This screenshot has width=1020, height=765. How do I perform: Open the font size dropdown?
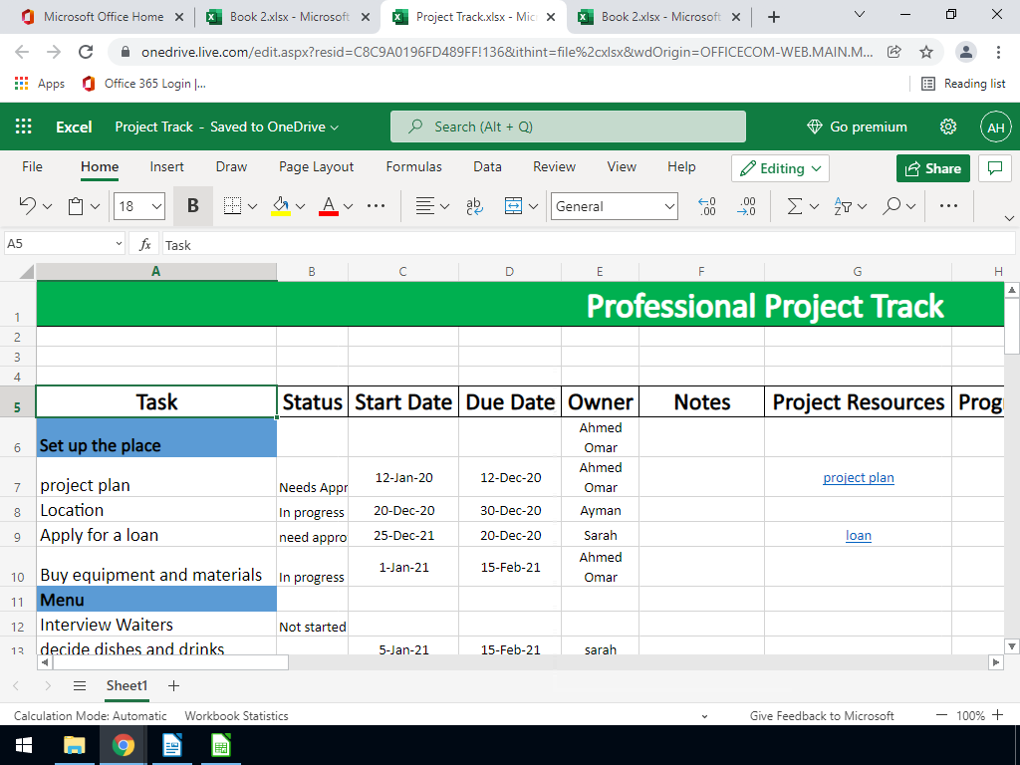pos(156,207)
